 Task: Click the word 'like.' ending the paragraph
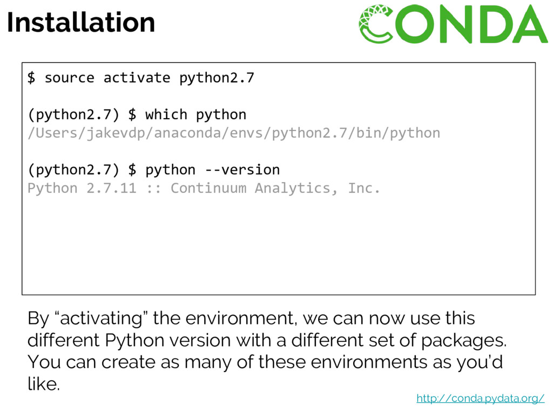(x=44, y=384)
